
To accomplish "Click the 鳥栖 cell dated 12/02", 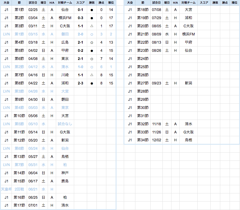I will [x=188, y=140].
